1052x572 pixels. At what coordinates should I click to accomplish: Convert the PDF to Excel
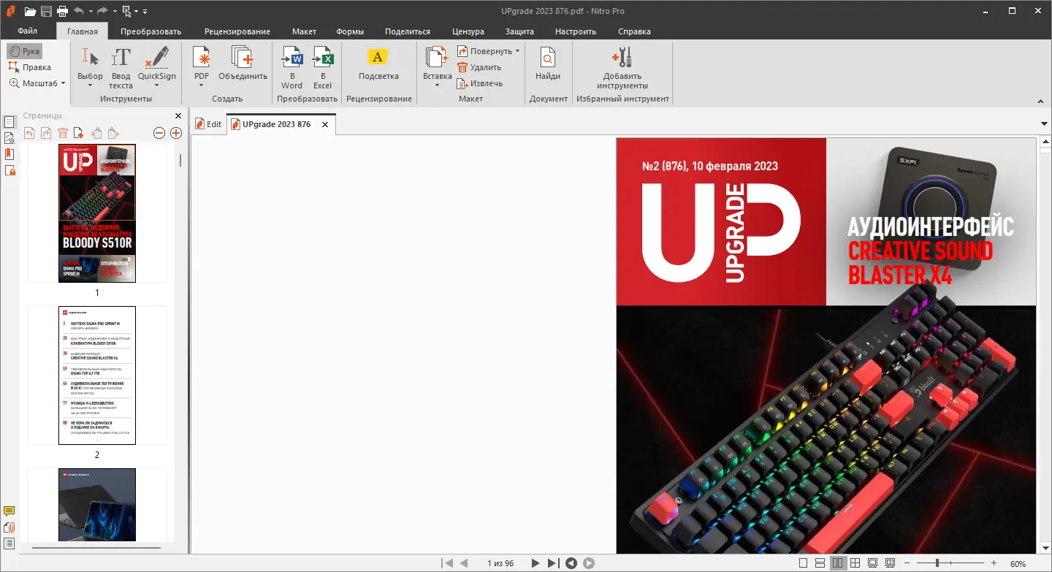click(323, 68)
